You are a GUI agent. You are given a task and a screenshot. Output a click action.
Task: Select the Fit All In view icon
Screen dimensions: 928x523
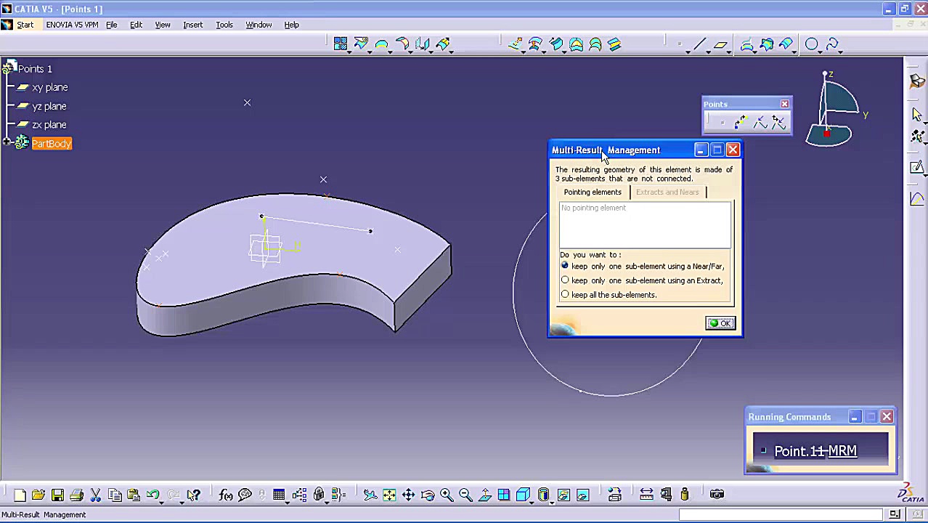(389, 495)
